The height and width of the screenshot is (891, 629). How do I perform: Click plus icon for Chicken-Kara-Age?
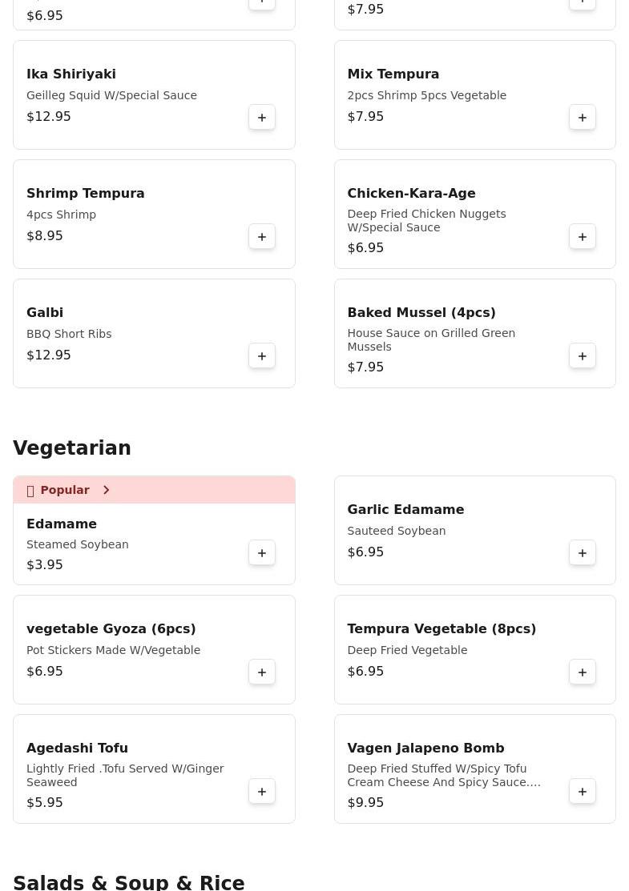coord(583,237)
